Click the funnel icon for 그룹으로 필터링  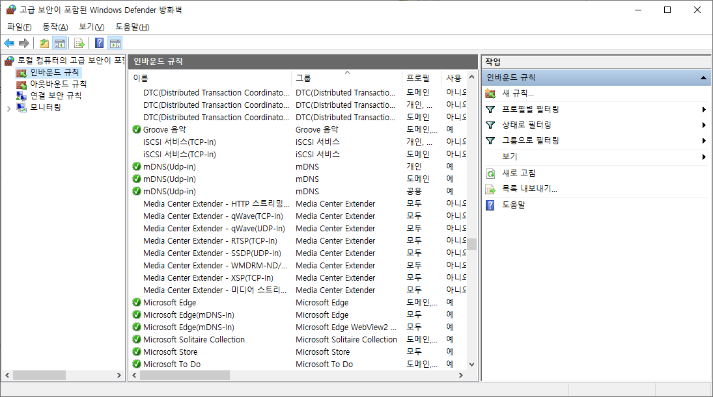(x=490, y=140)
